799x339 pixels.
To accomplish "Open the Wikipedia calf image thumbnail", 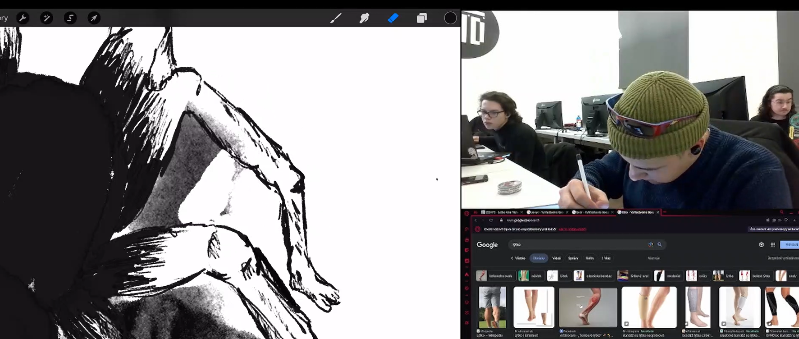I will point(492,307).
